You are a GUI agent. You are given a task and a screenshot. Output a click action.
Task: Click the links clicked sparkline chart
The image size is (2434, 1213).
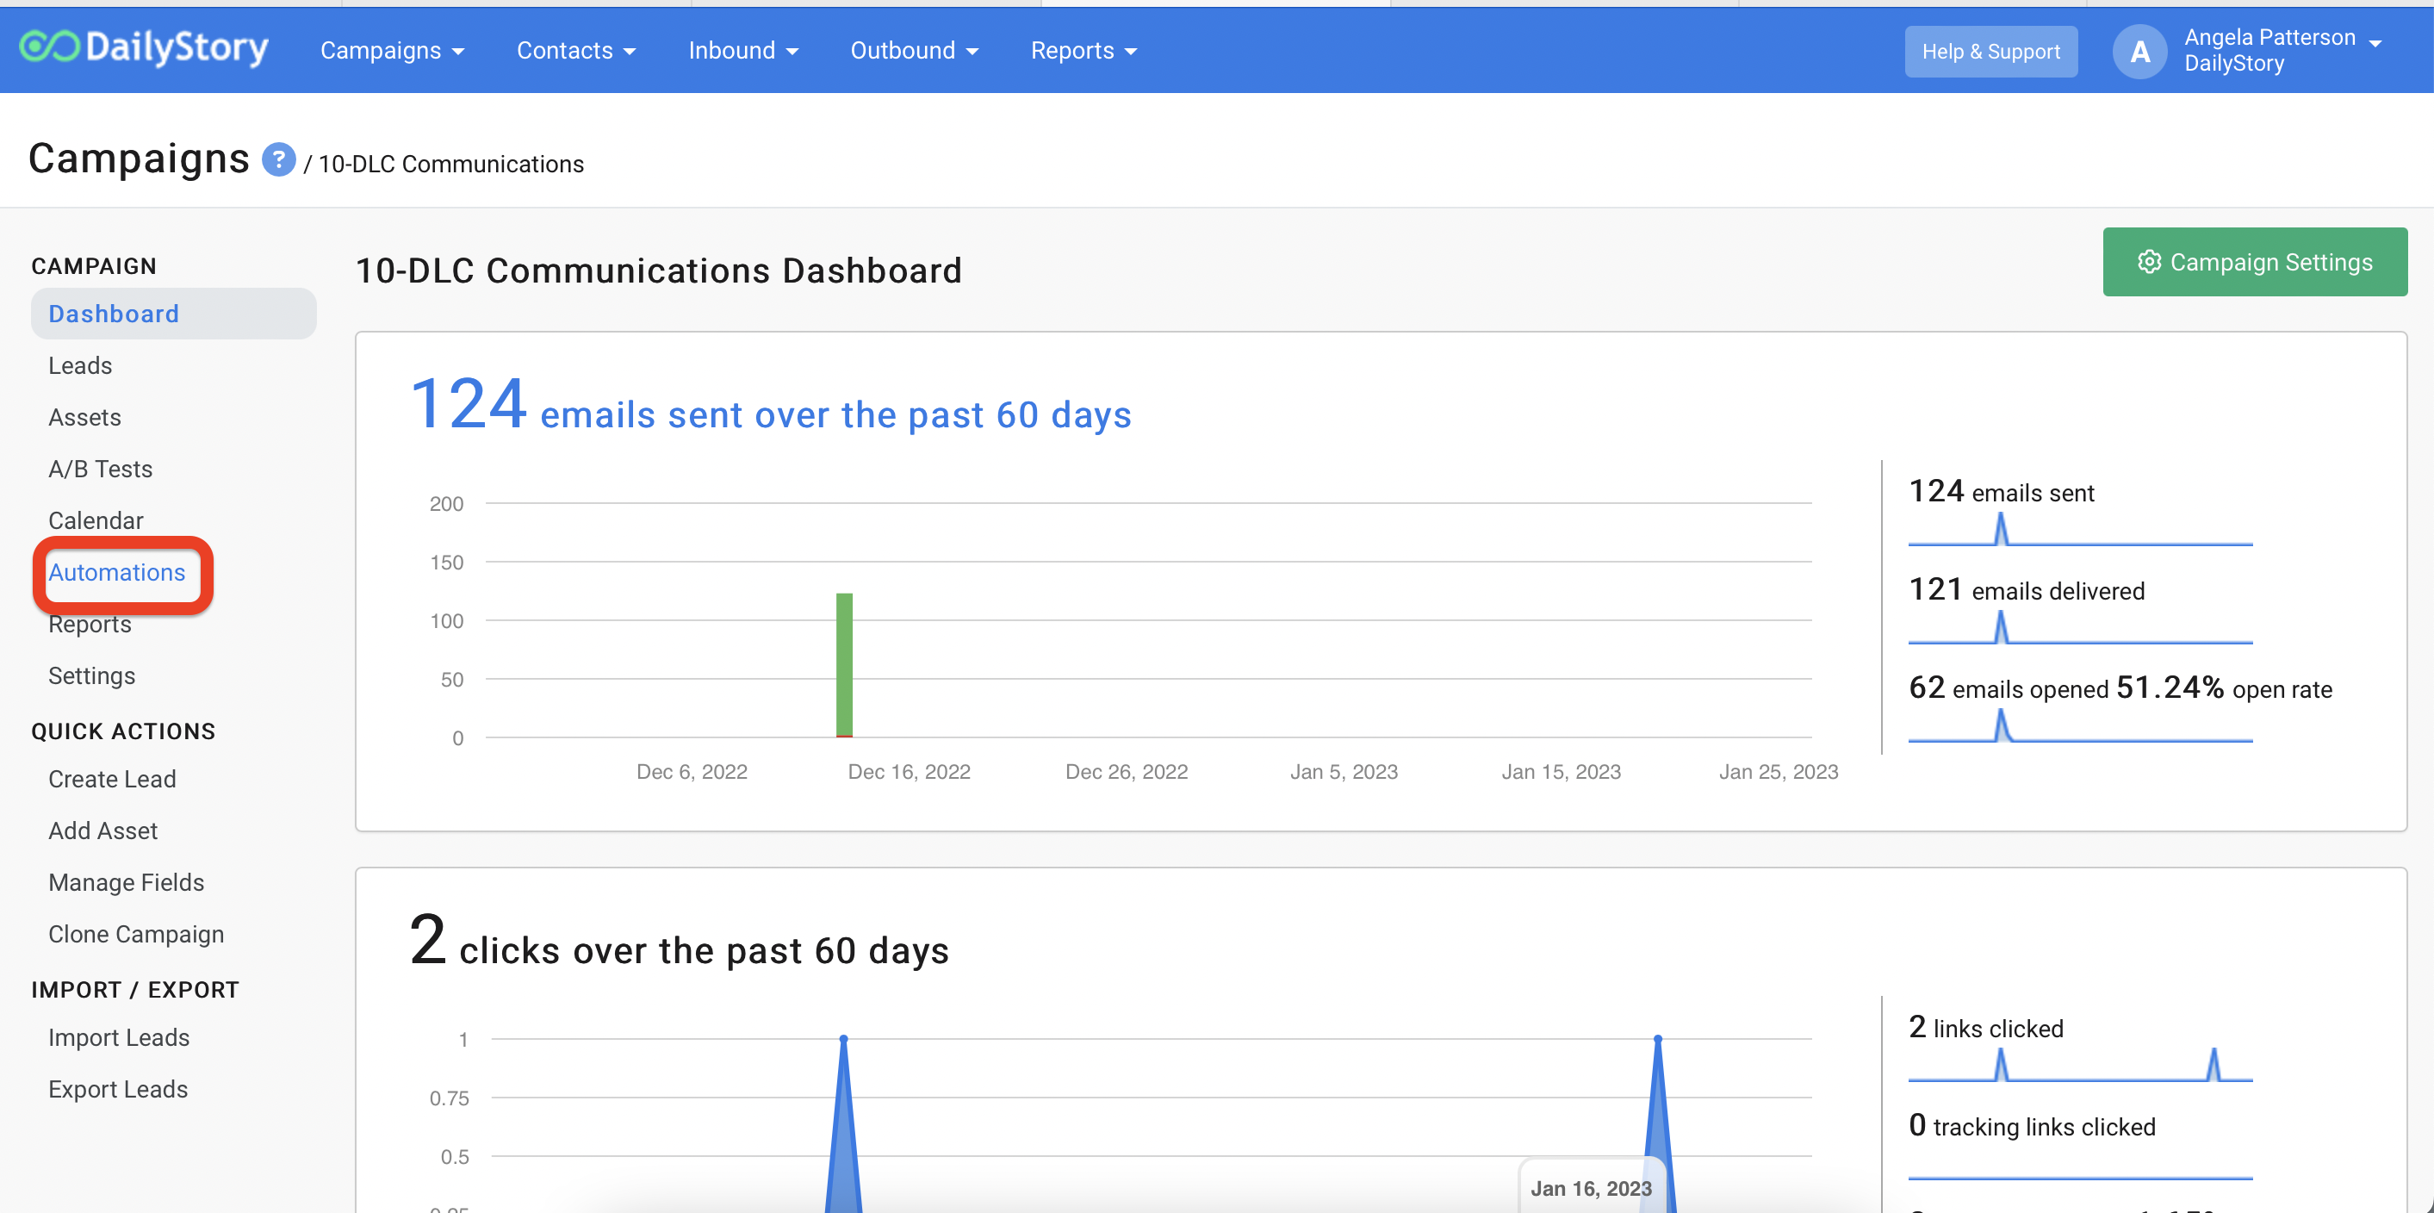(x=2080, y=1066)
